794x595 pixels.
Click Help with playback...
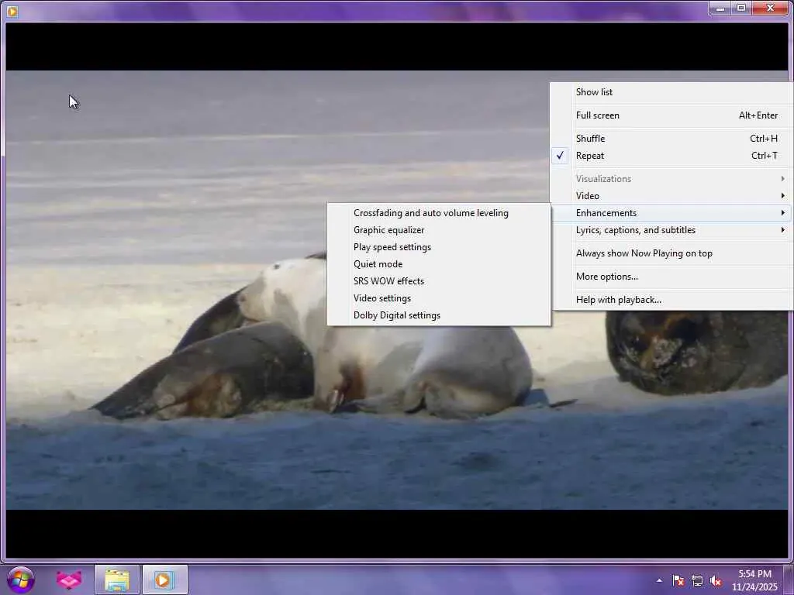618,300
